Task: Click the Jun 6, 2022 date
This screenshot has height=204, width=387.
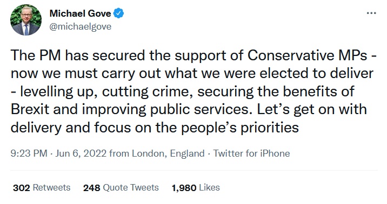Action: pos(81,153)
